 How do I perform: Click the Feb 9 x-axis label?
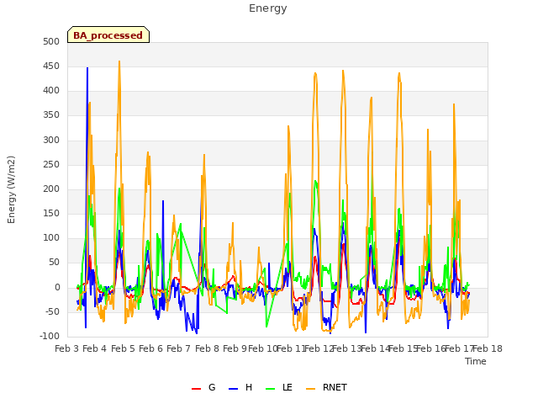235,348
